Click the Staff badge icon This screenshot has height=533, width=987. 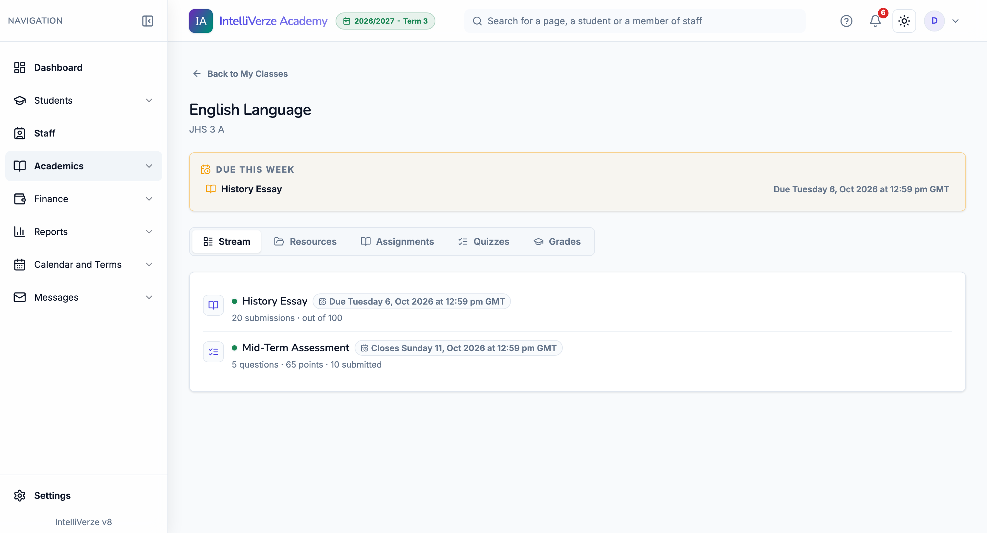20,133
